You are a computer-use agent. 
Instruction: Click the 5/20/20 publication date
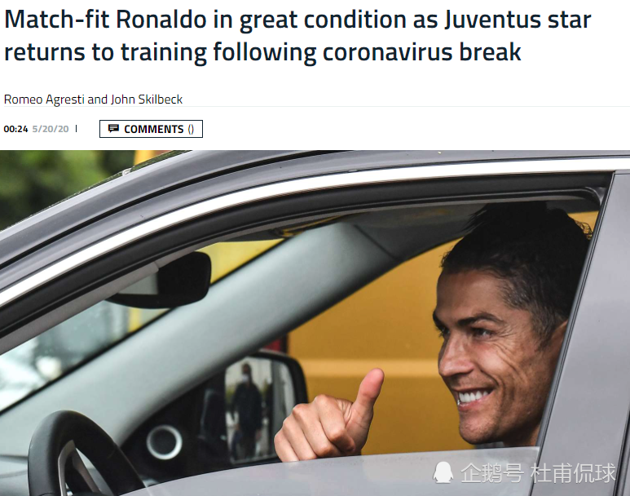tap(51, 129)
